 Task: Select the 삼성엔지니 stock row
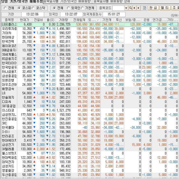[90, 115]
